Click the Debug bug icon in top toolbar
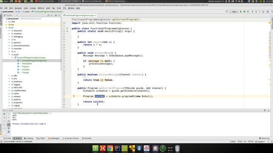Image resolution: width=273 pixels, height=153 pixels. (244, 11)
